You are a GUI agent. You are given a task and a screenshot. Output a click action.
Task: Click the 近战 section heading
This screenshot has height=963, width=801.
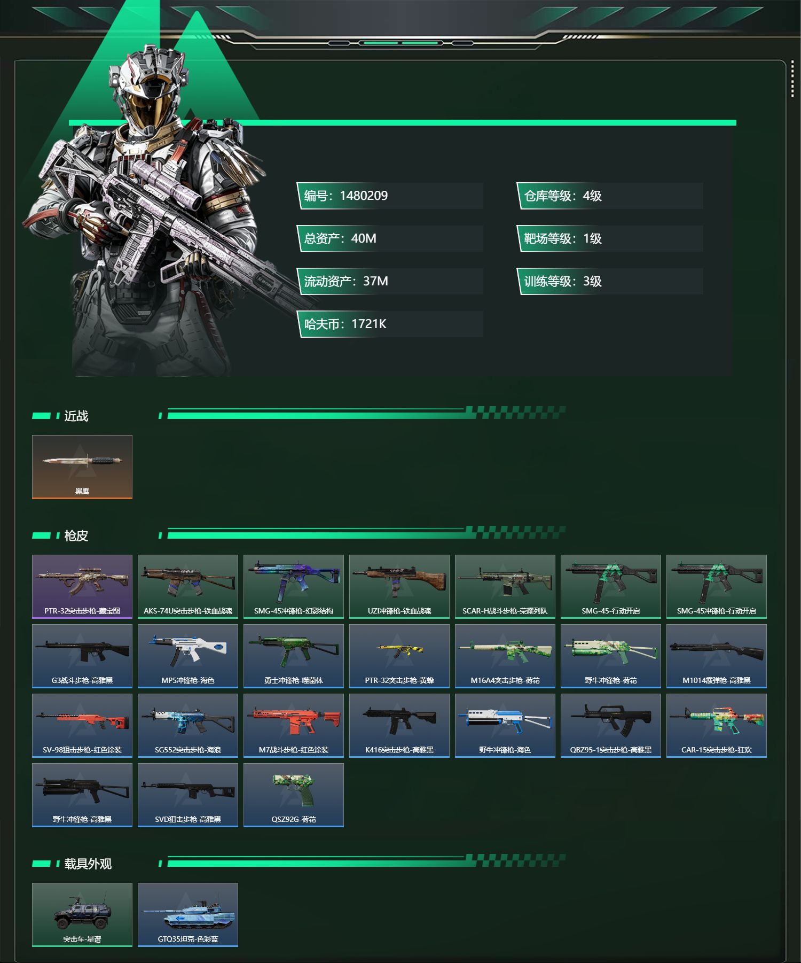pyautogui.click(x=76, y=416)
